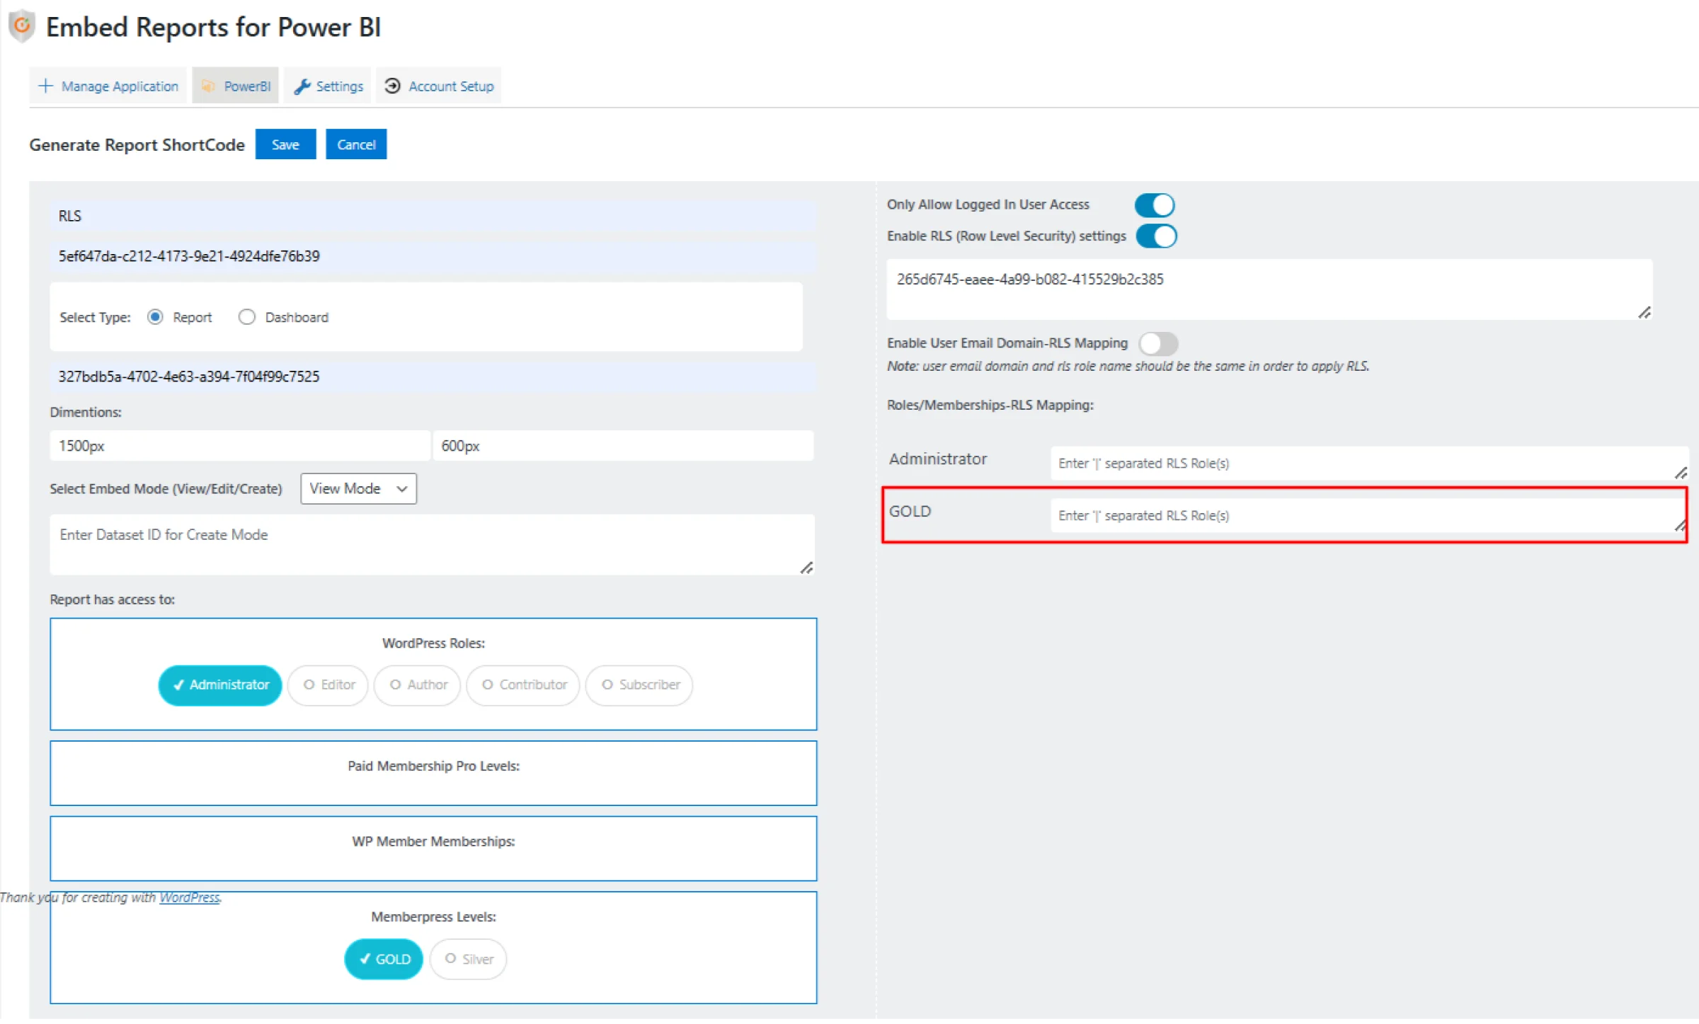Select Administrator WordPress role
Screen dimensions: 1699x1024
click(221, 684)
